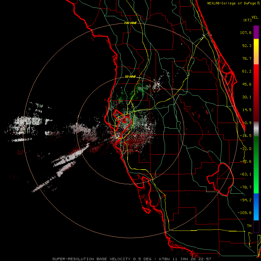The image size is (261, 261).
Task: Click the blue segment of the velocity color bar
Action: click(256, 207)
